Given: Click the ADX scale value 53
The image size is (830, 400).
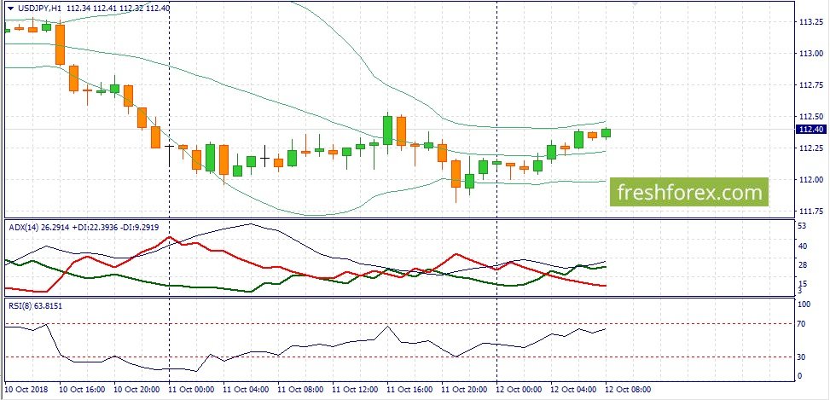Looking at the screenshot, I should click(x=802, y=227).
